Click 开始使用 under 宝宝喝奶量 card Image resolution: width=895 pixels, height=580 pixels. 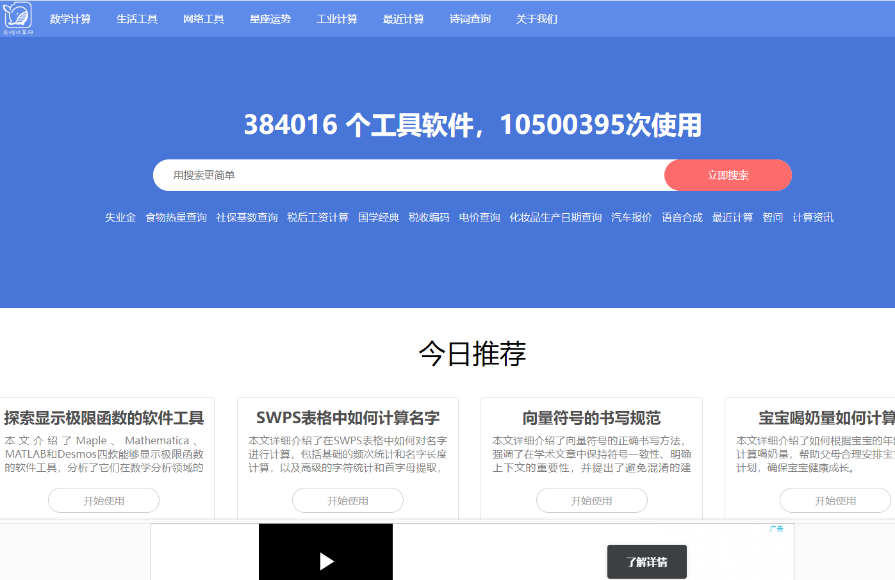click(835, 501)
